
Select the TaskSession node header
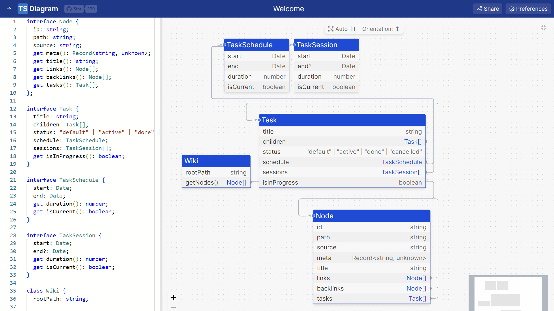tap(326, 45)
